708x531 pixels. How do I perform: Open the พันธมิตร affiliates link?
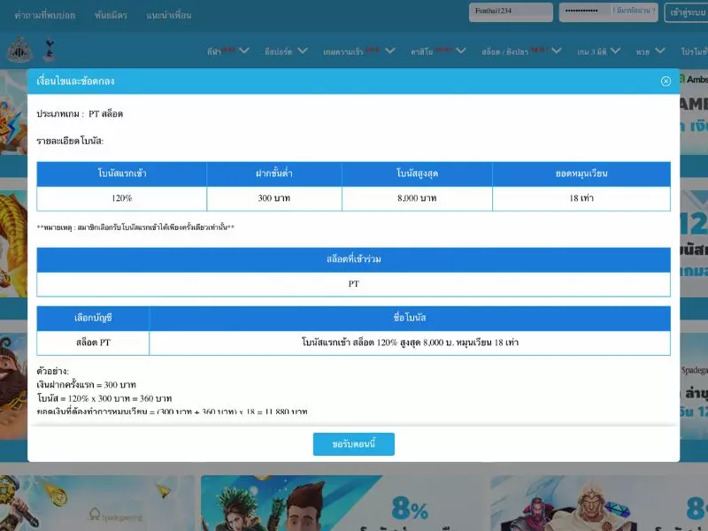tap(111, 15)
